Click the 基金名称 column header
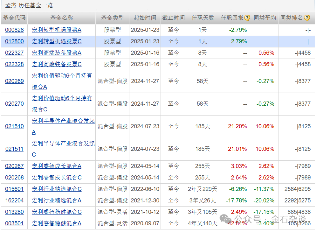316x232 pixels. click(x=61, y=18)
